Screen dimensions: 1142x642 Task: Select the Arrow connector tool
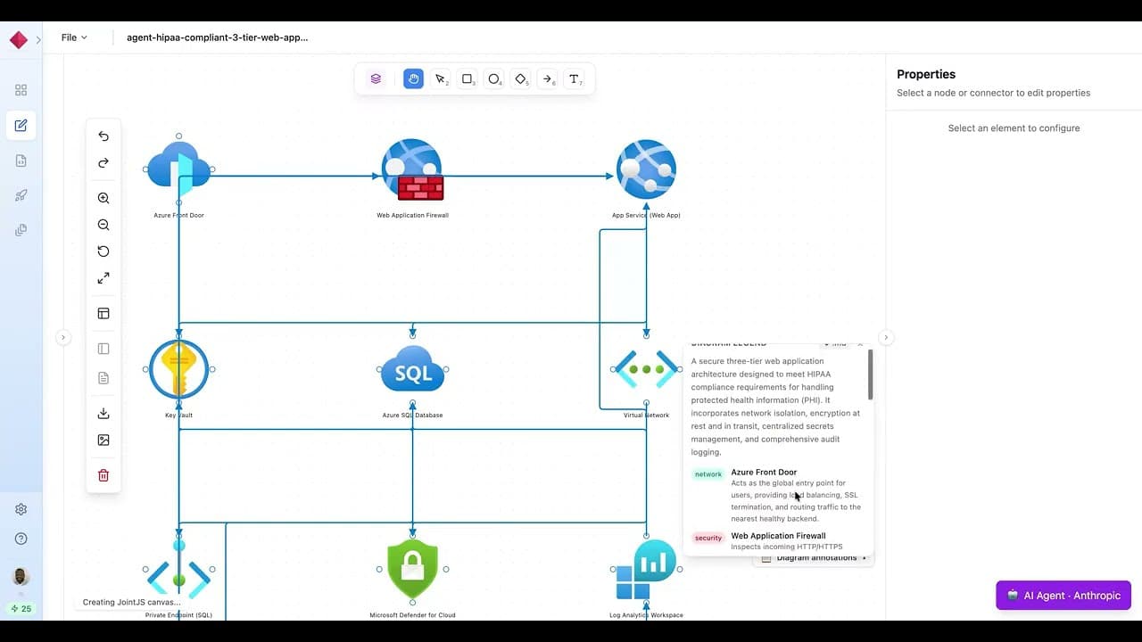[548, 78]
